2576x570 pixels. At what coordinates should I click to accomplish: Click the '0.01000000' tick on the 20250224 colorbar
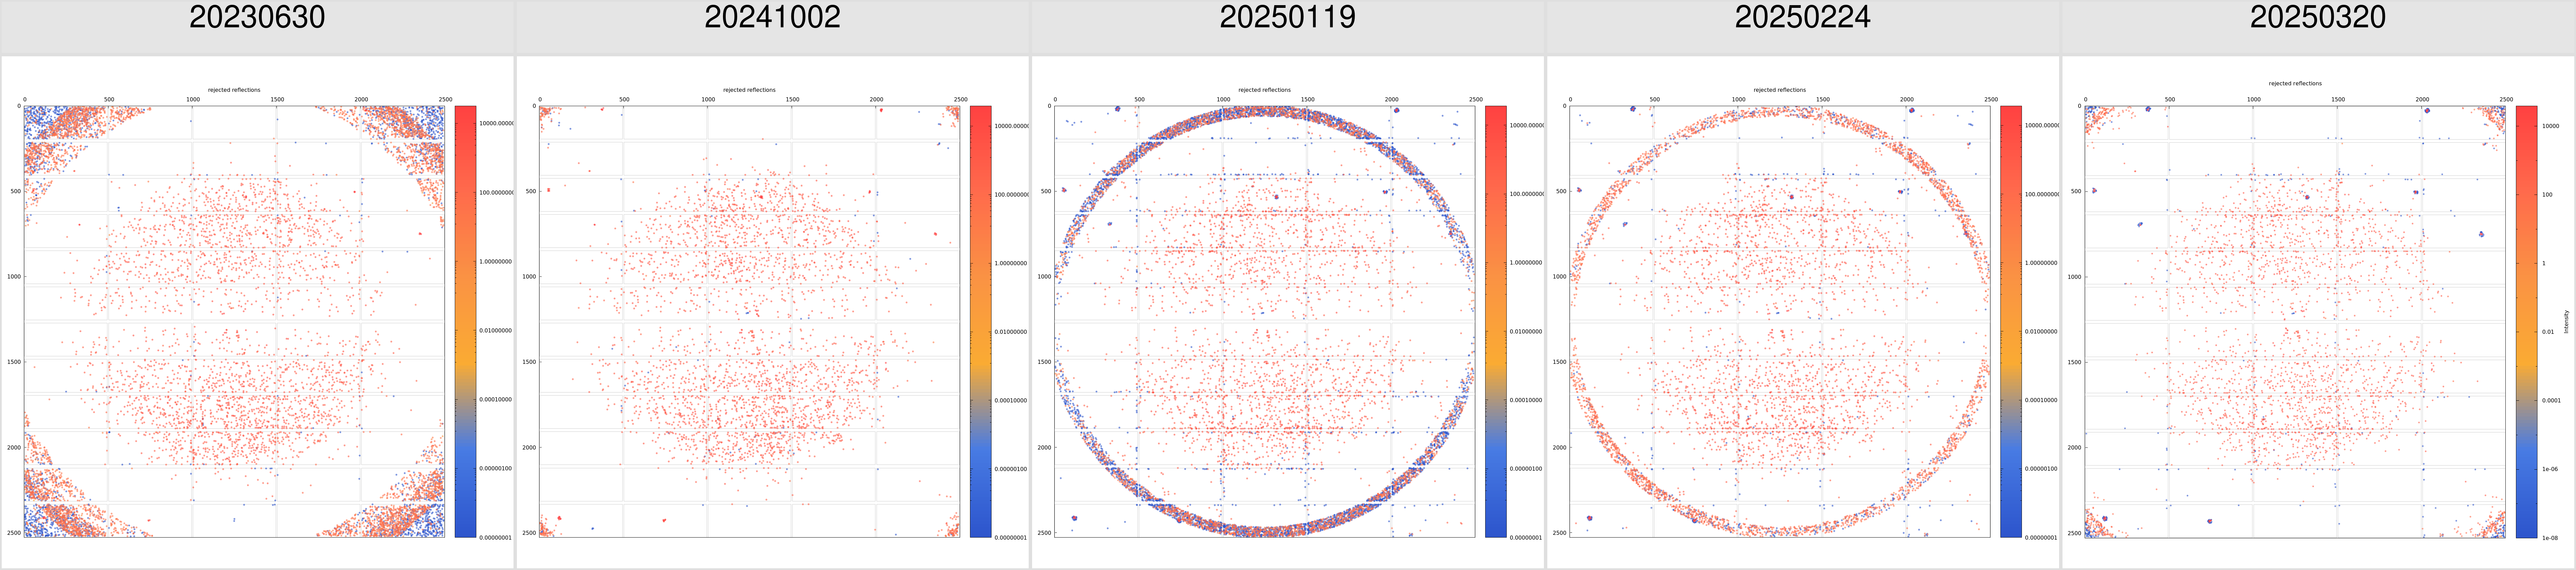pos(2041,332)
